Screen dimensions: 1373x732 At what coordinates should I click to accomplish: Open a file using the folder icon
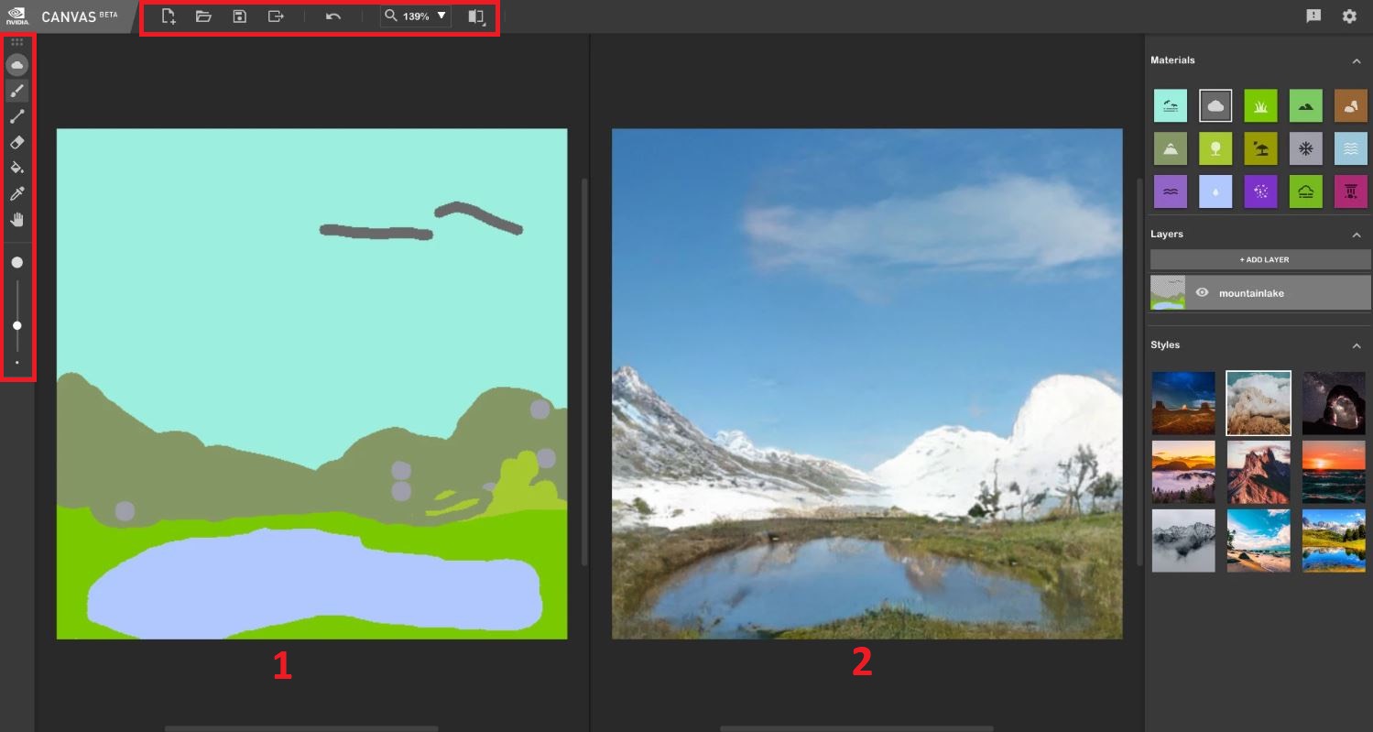[x=203, y=16]
